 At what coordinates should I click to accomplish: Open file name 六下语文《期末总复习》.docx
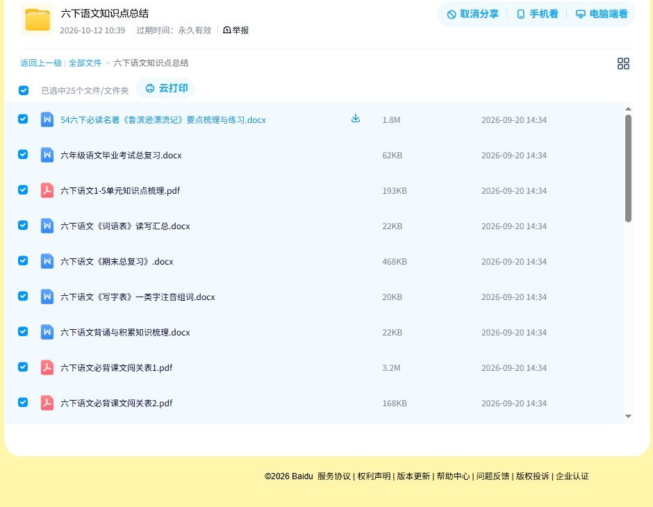(x=117, y=261)
